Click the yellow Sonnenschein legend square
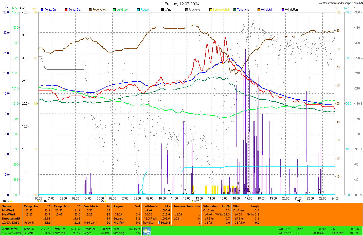 click(x=211, y=10)
